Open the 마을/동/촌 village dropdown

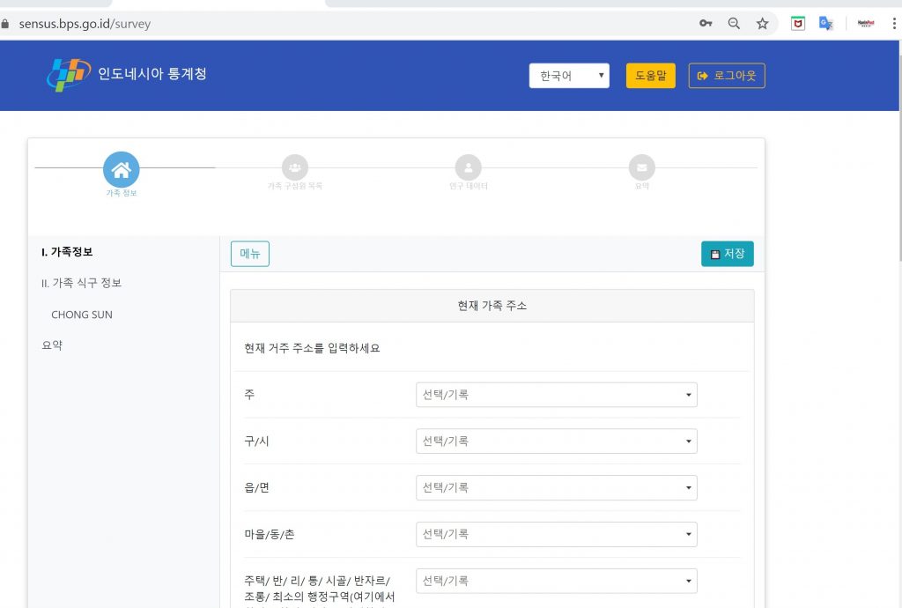pos(556,534)
